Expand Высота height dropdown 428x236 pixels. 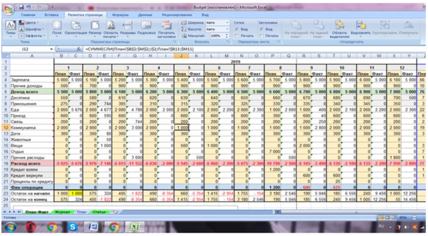227,29
